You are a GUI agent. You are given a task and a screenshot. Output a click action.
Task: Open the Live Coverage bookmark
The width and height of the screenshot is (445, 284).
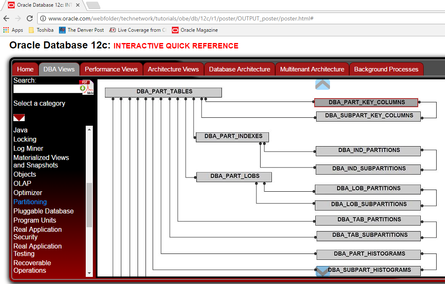coord(138,30)
